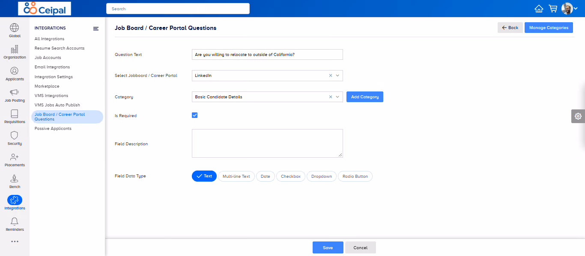Open Email Integrations menu item
The image size is (585, 256).
pyautogui.click(x=52, y=67)
